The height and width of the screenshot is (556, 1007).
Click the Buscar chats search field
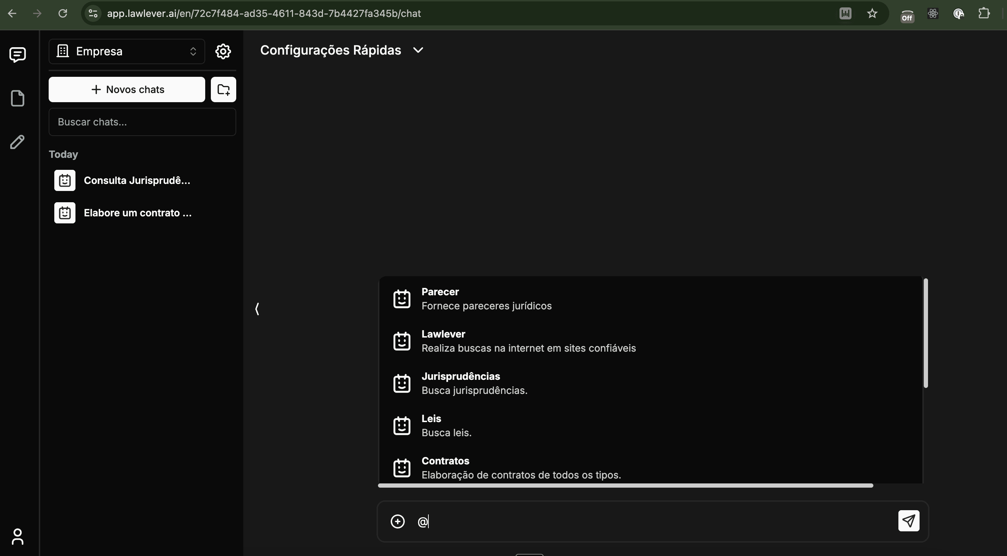click(142, 122)
